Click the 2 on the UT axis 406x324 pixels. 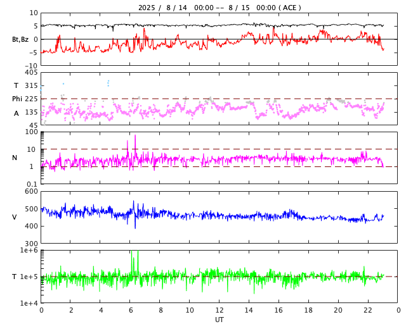click(x=71, y=310)
